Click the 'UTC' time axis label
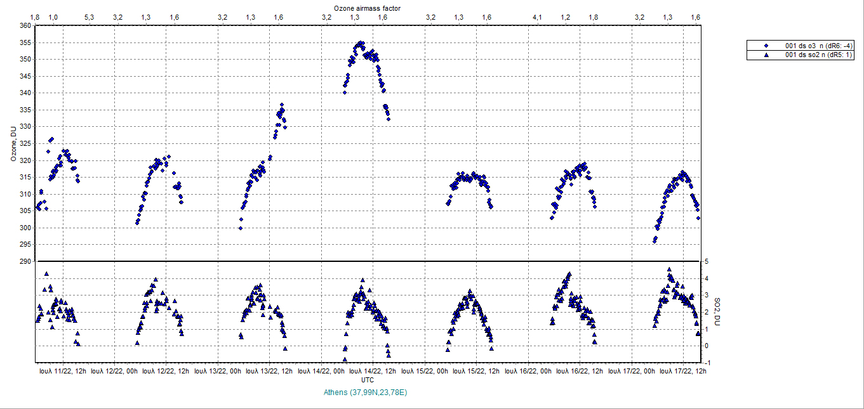 pos(367,380)
